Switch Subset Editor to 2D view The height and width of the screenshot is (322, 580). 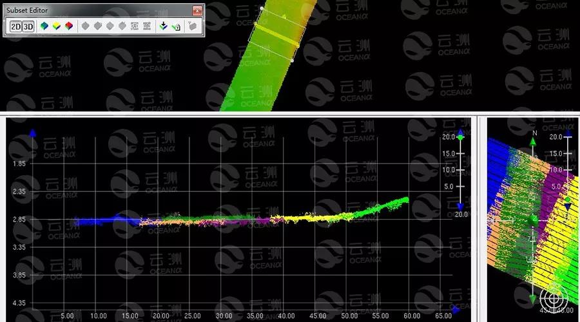[16, 26]
